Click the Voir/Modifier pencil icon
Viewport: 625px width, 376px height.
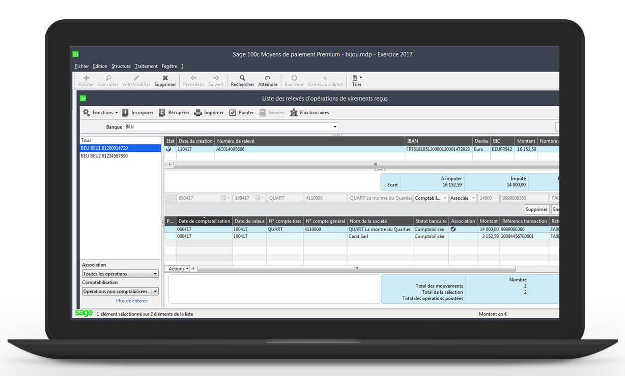click(x=136, y=78)
